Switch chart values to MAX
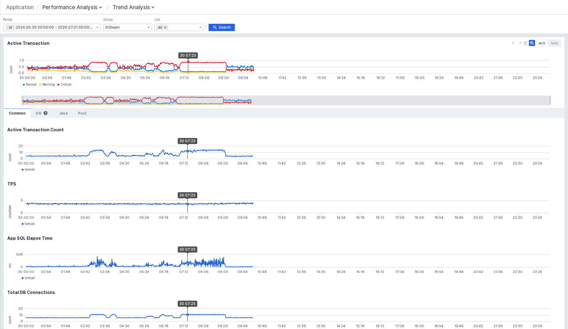The image size is (568, 329). 555,43
